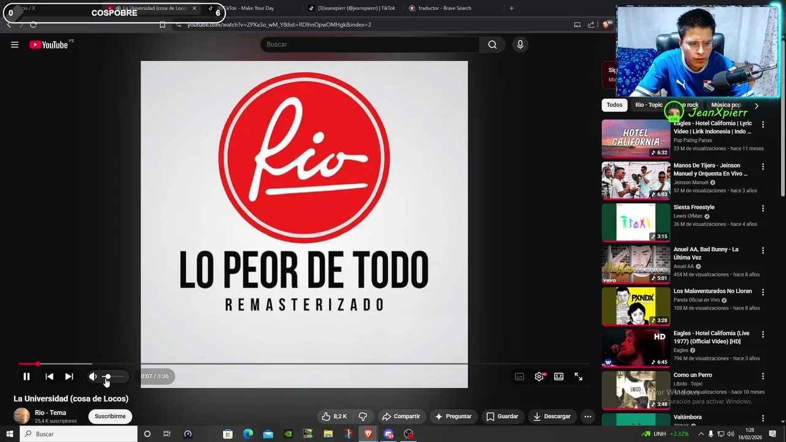
Task: Select the Rio - Topic filter chip
Action: click(x=648, y=105)
